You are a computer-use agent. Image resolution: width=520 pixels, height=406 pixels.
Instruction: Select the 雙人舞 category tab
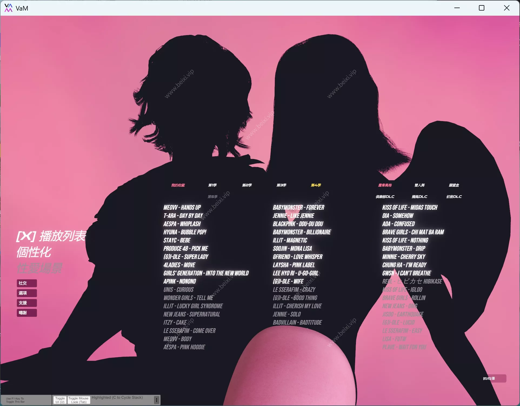419,185
